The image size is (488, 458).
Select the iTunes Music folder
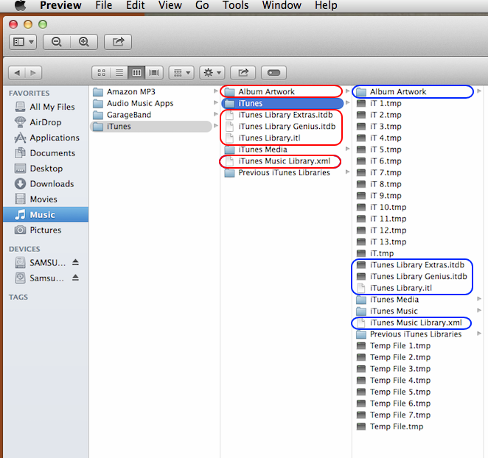click(x=414, y=311)
